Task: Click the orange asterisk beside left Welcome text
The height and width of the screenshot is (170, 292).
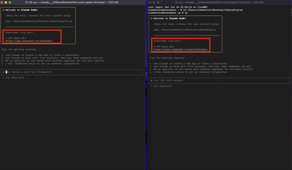Action: [x=3, y=10]
